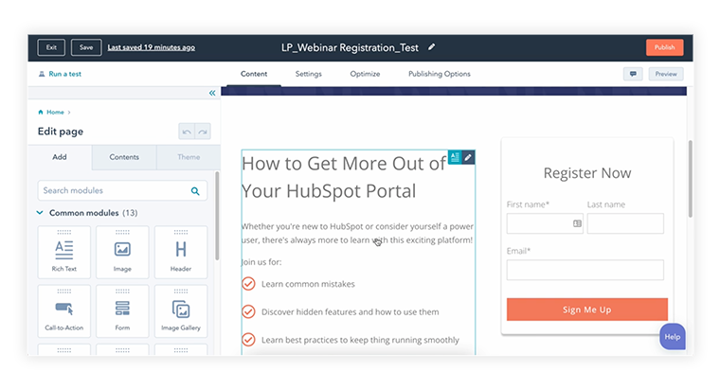This screenshot has width=720, height=389.
Task: Click the home icon in breadcrumb
Action: (x=41, y=112)
